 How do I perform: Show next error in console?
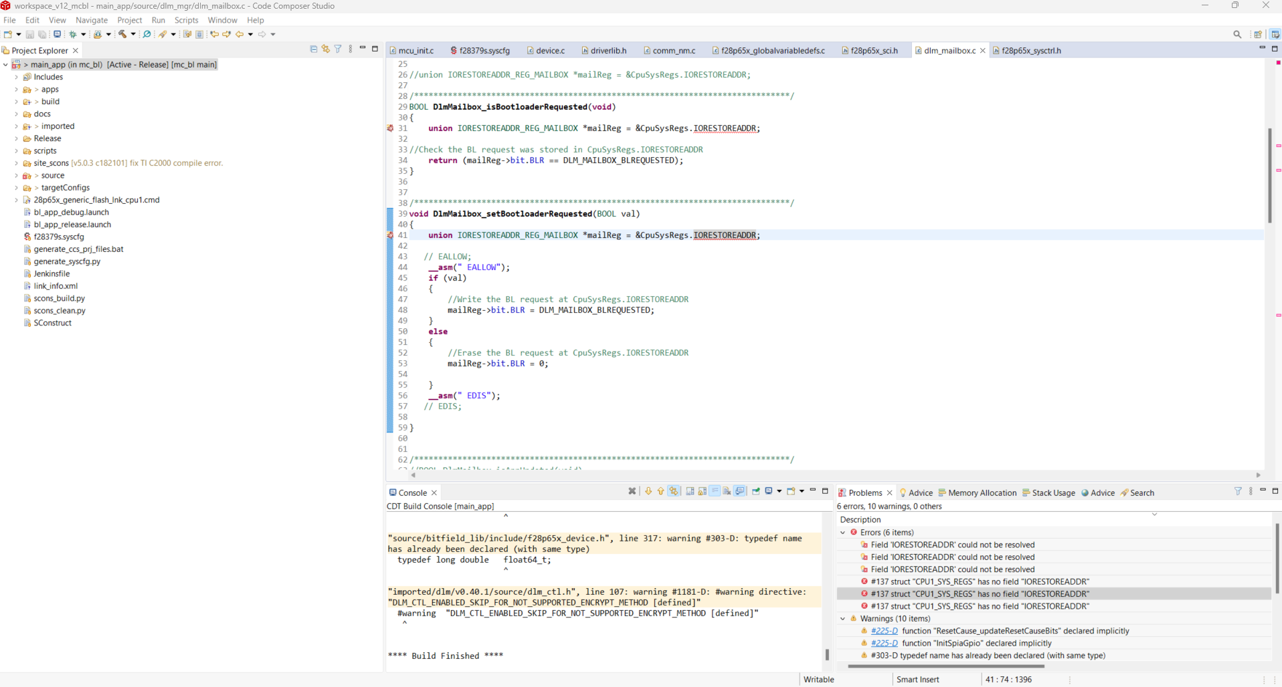click(x=648, y=491)
